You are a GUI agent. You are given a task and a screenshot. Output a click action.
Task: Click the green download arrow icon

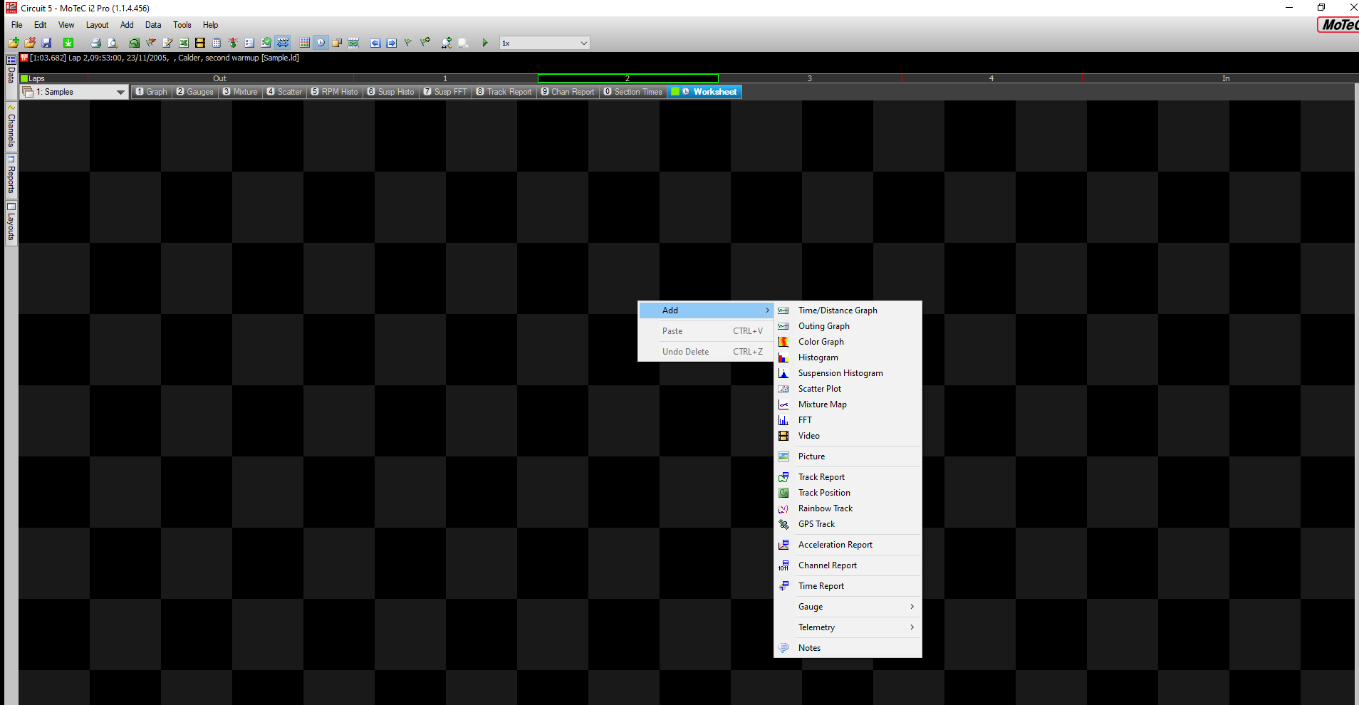[x=68, y=43]
